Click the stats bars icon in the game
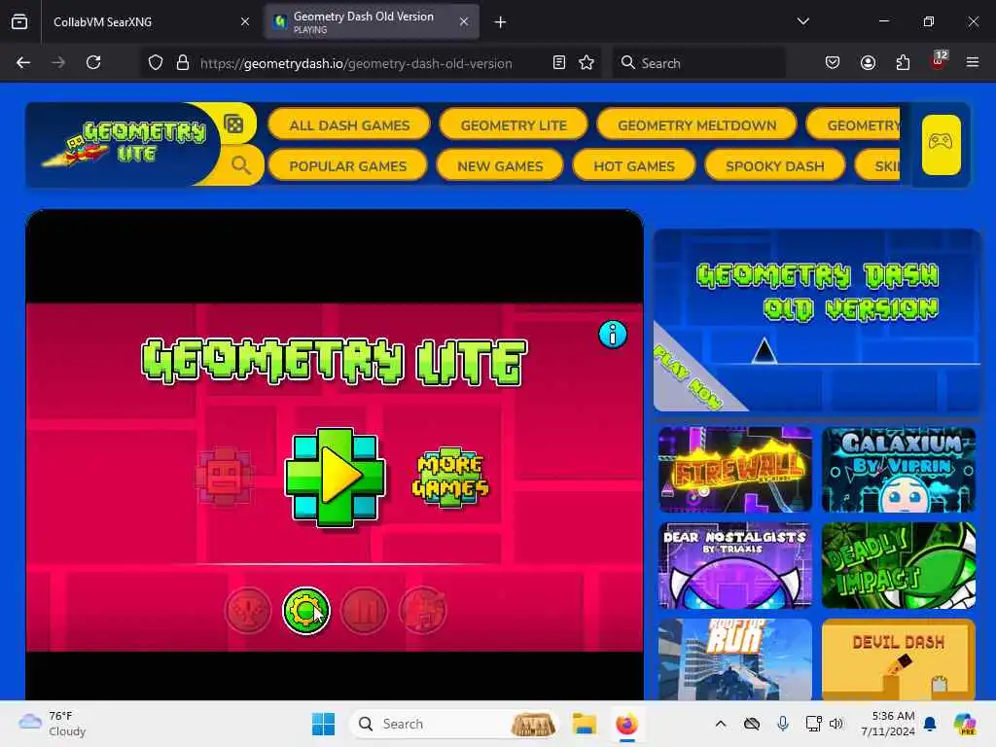The image size is (996, 747). tap(364, 611)
